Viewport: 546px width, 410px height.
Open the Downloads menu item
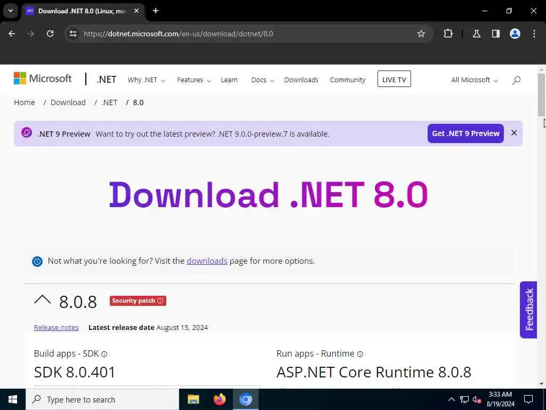point(301,80)
